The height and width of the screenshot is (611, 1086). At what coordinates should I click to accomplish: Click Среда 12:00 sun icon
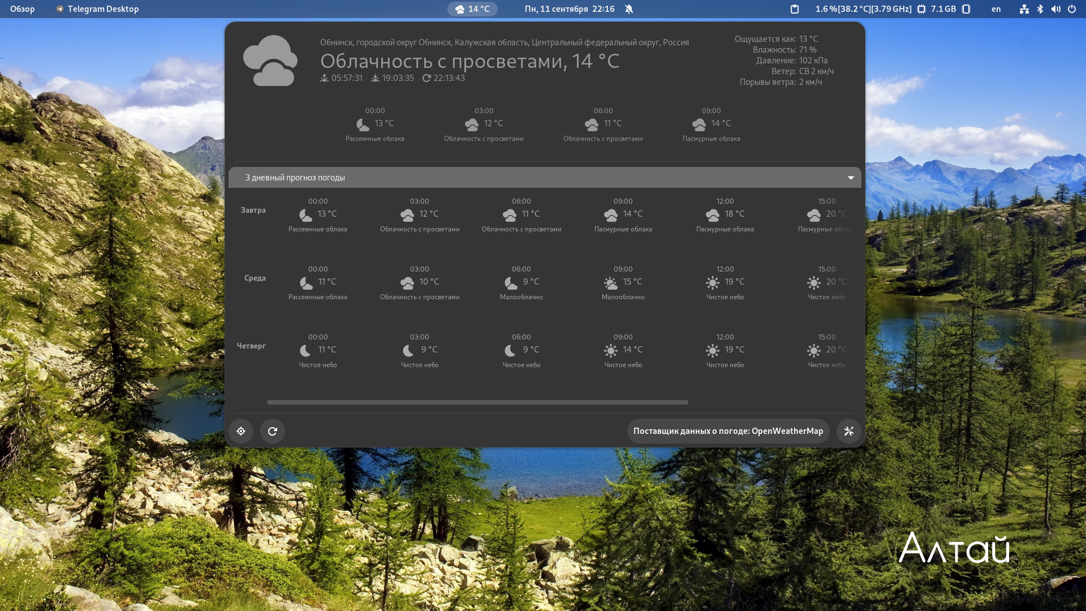(713, 283)
